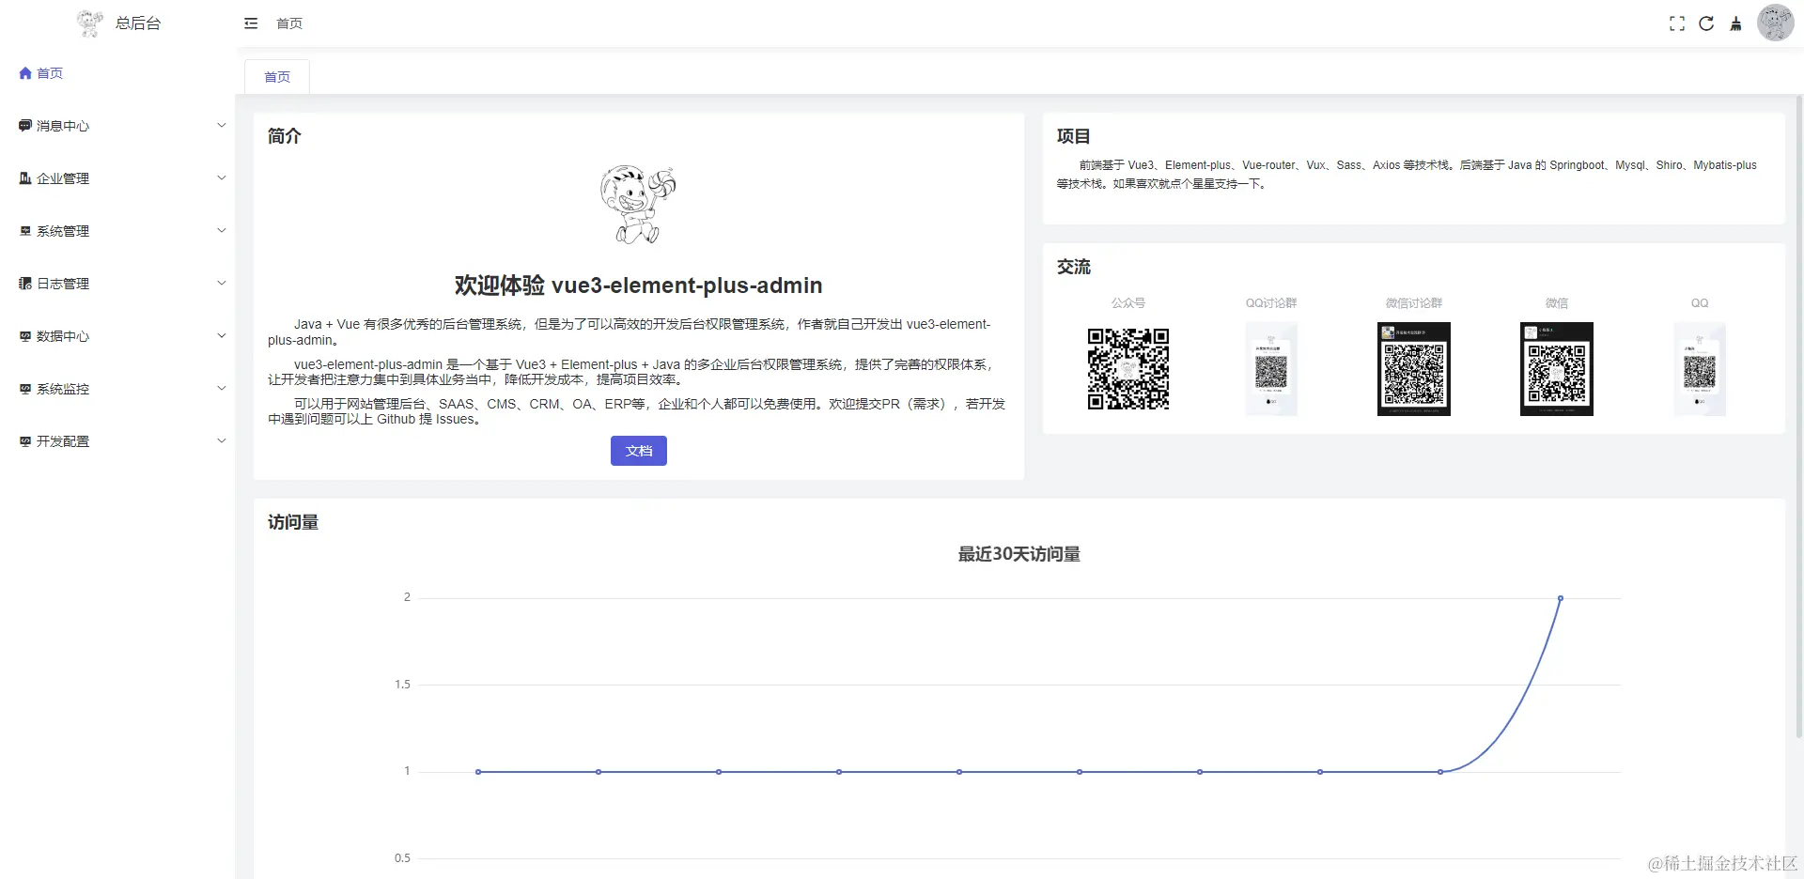The image size is (1804, 879).
Task: Click the refresh icon in header
Action: coord(1706,23)
